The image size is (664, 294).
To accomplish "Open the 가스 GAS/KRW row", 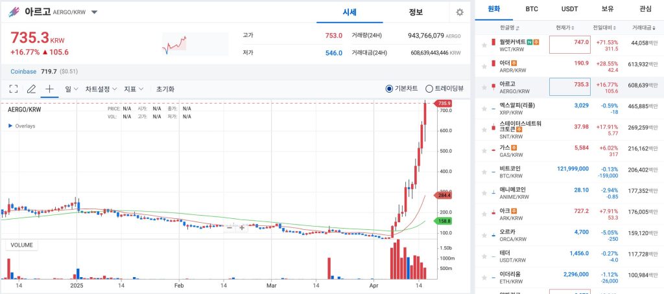I will [x=569, y=151].
